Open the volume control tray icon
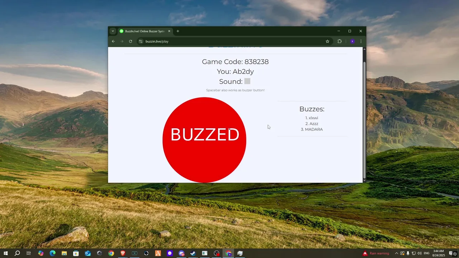The height and width of the screenshot is (258, 459). pos(419,253)
